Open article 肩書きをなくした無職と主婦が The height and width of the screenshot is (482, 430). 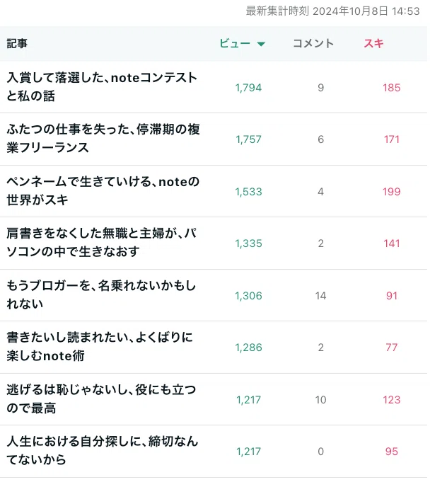(x=102, y=243)
